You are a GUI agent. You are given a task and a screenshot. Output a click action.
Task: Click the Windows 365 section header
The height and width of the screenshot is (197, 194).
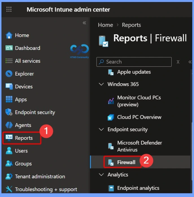[x=123, y=84]
